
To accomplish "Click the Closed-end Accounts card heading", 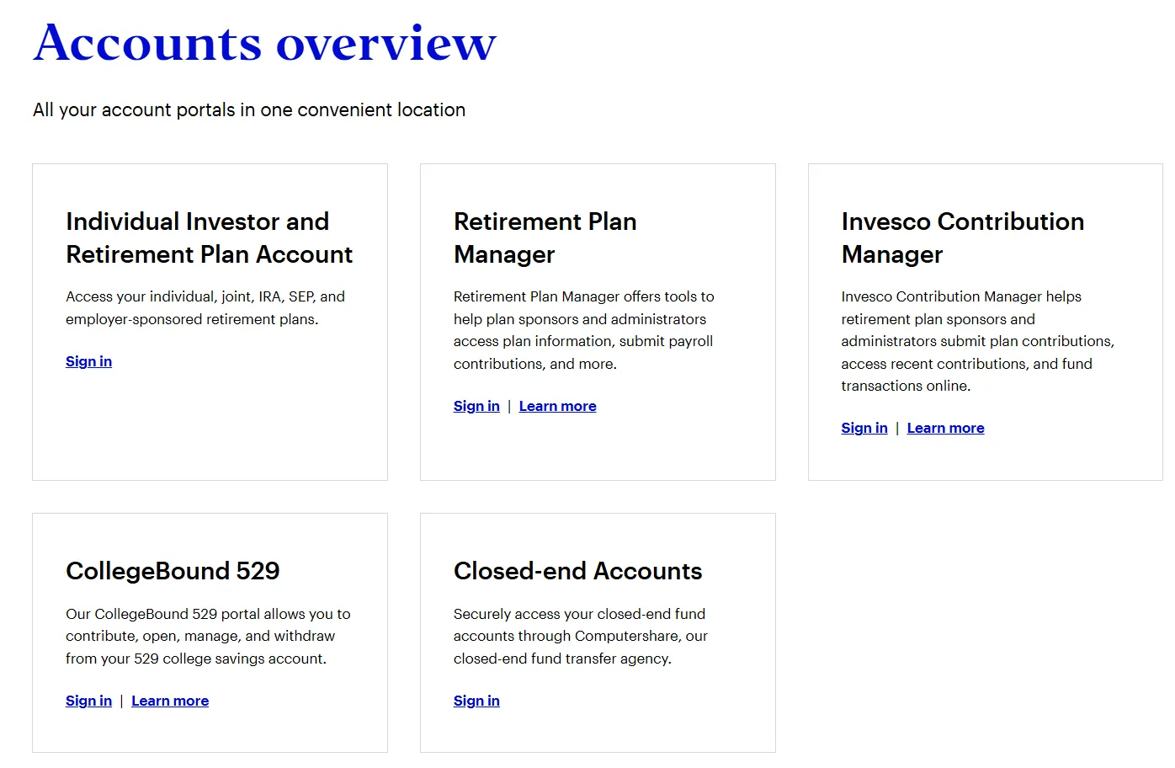I will click(577, 571).
